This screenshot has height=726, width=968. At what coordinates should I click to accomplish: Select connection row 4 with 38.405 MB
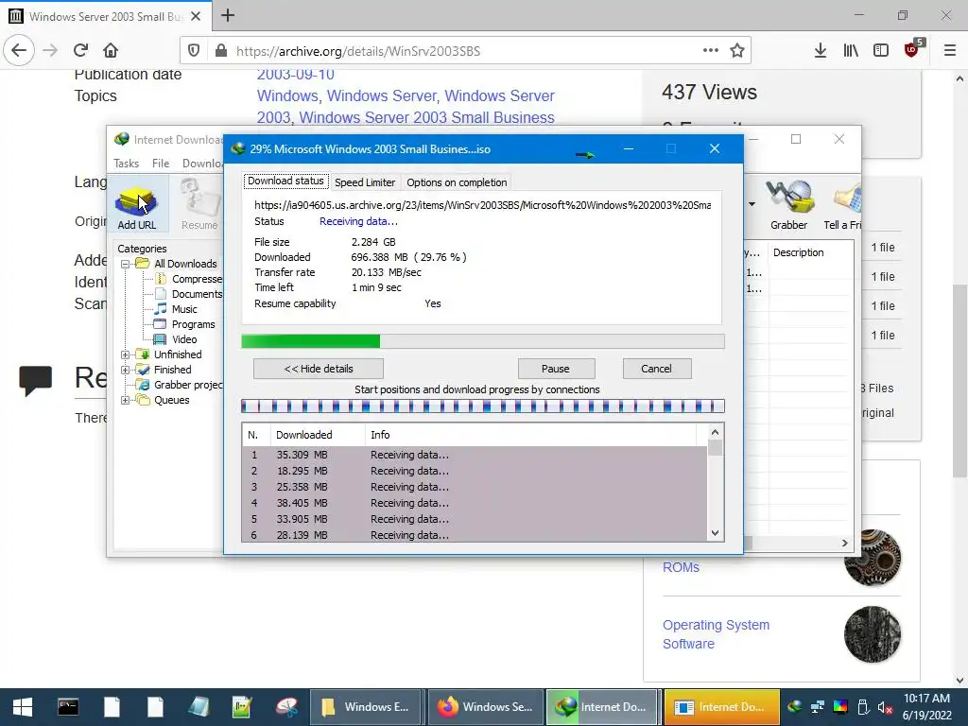(x=475, y=503)
